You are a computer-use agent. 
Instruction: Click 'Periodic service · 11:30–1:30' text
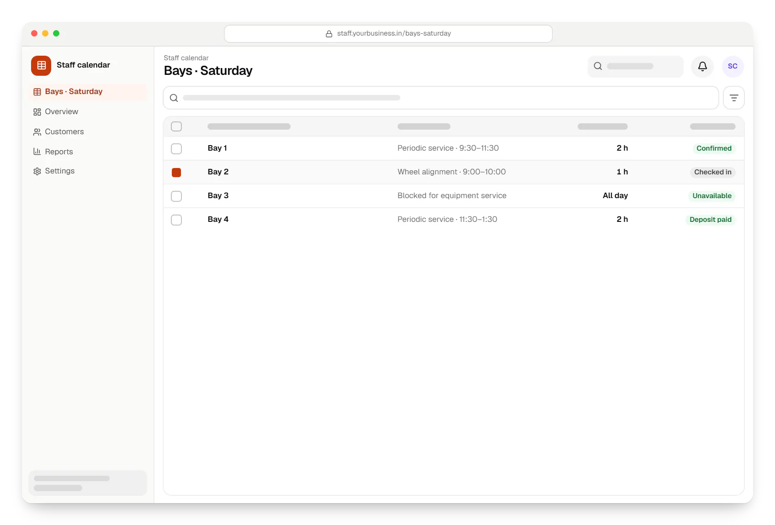point(447,220)
